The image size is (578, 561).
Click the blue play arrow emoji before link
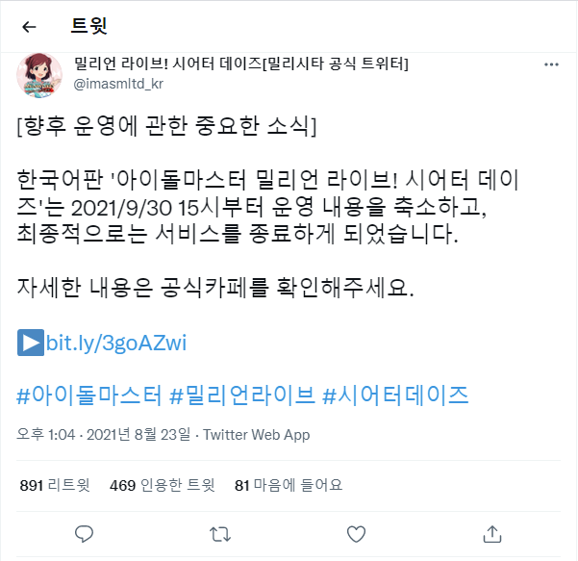tap(31, 343)
